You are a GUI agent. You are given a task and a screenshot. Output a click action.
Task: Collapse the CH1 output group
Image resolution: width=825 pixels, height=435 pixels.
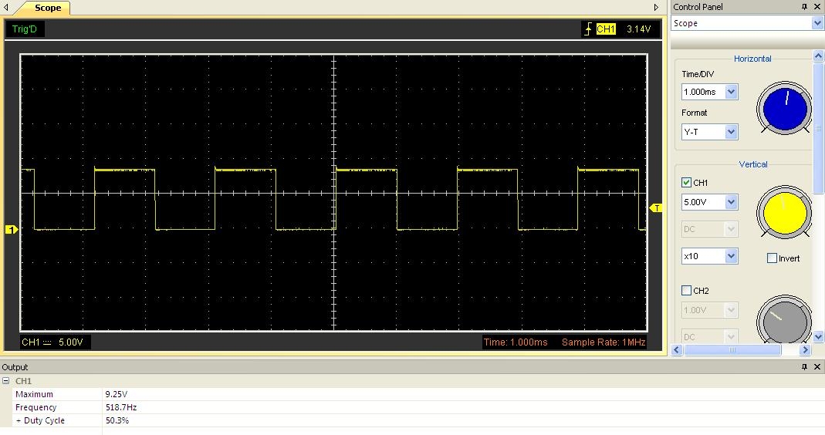tap(5, 381)
